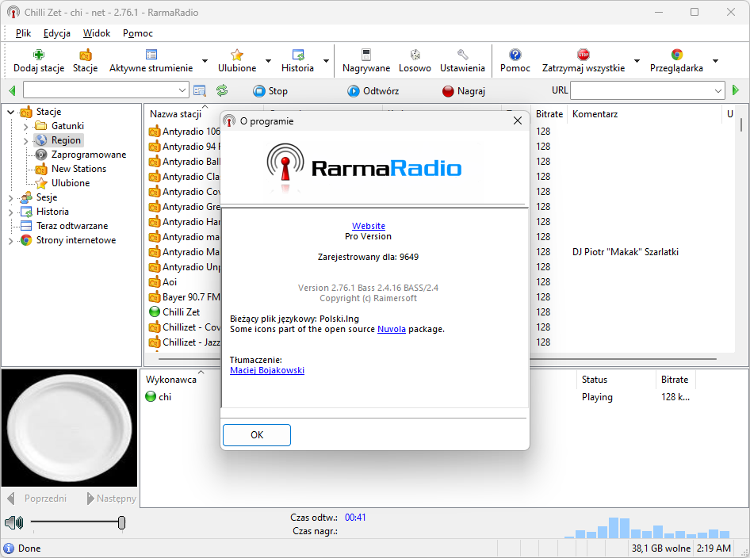The width and height of the screenshot is (750, 558).
Task: Click the Dodaj stacje toolbar icon
Action: point(39,55)
